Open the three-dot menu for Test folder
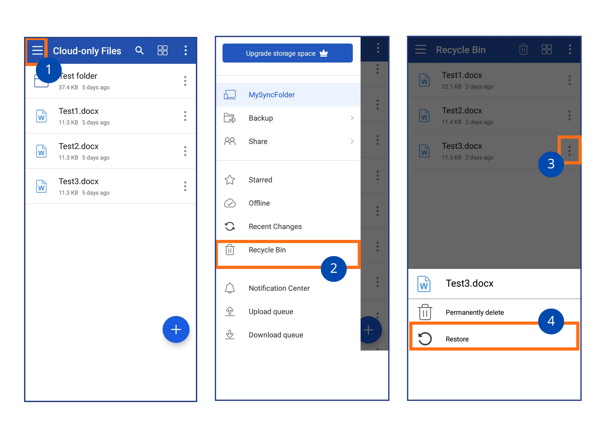 pyautogui.click(x=185, y=81)
